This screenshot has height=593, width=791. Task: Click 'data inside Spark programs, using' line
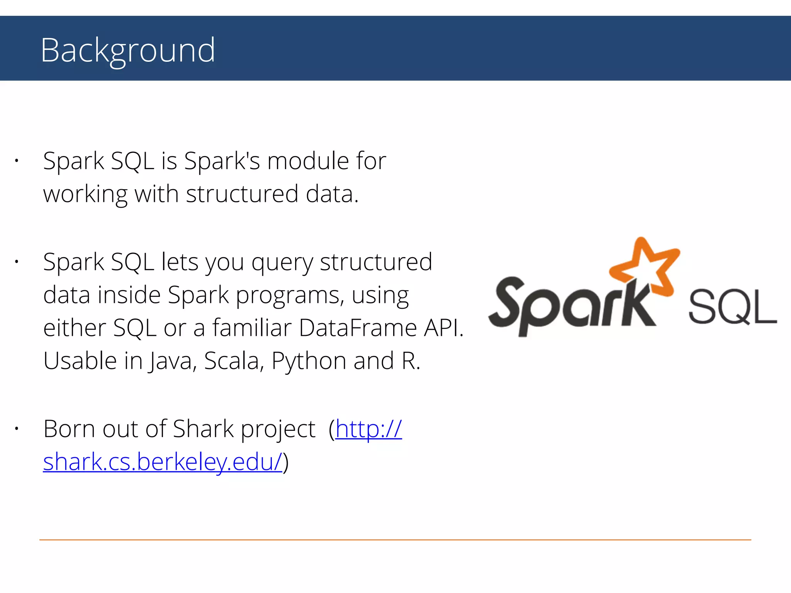(x=226, y=296)
